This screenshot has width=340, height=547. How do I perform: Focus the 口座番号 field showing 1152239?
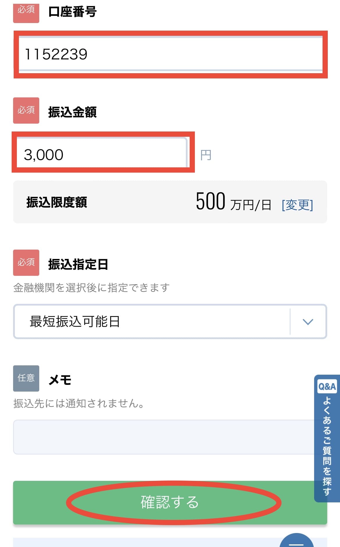(x=171, y=54)
